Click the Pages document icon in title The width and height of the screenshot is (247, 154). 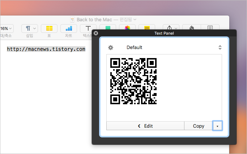click(x=72, y=19)
